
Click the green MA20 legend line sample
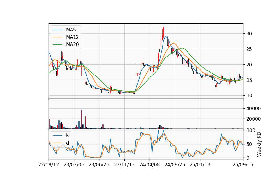57,44
